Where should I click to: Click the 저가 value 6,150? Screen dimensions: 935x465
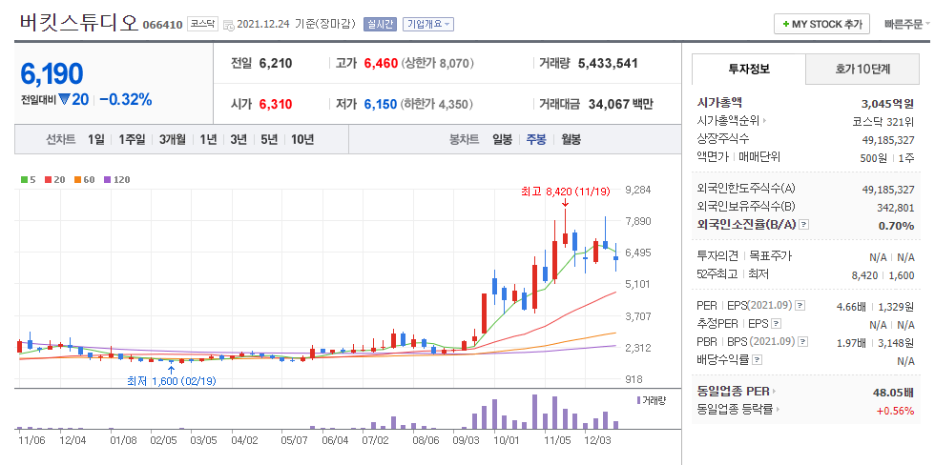381,104
